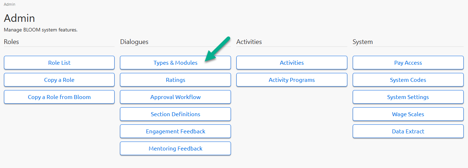Open System Settings
Screen dimensions: 468x168
click(x=408, y=97)
